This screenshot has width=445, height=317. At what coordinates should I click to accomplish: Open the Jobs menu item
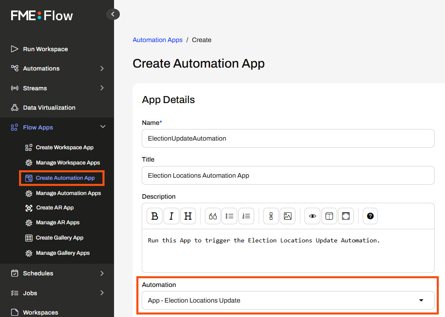(30, 293)
